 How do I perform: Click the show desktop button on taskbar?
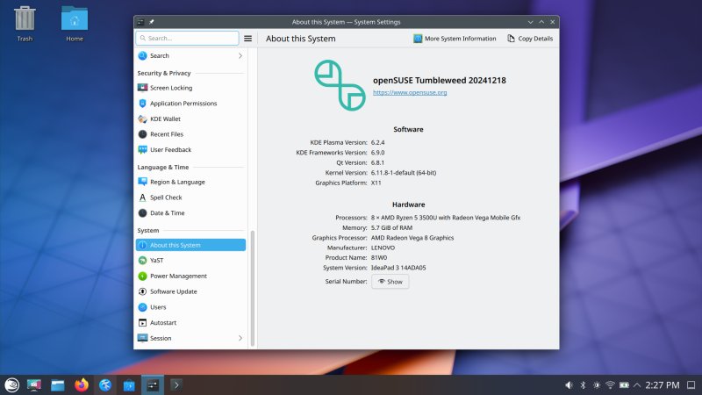(691, 385)
